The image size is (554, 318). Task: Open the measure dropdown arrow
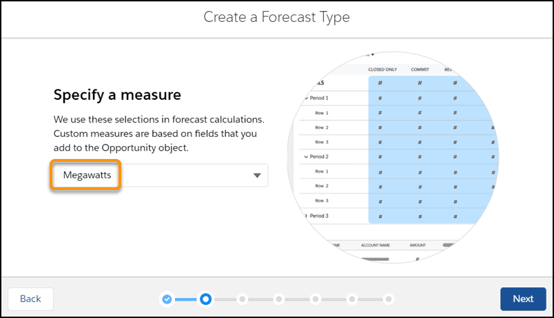257,176
